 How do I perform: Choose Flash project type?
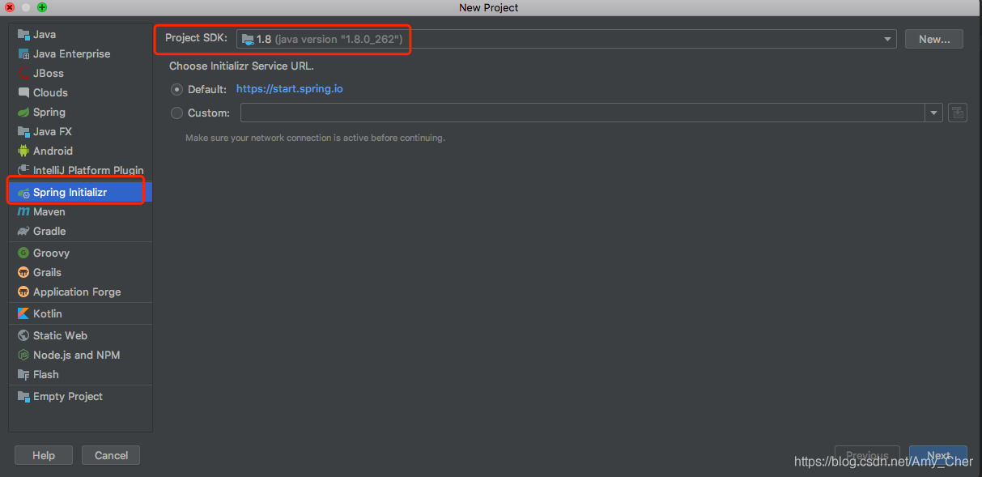tap(81, 375)
